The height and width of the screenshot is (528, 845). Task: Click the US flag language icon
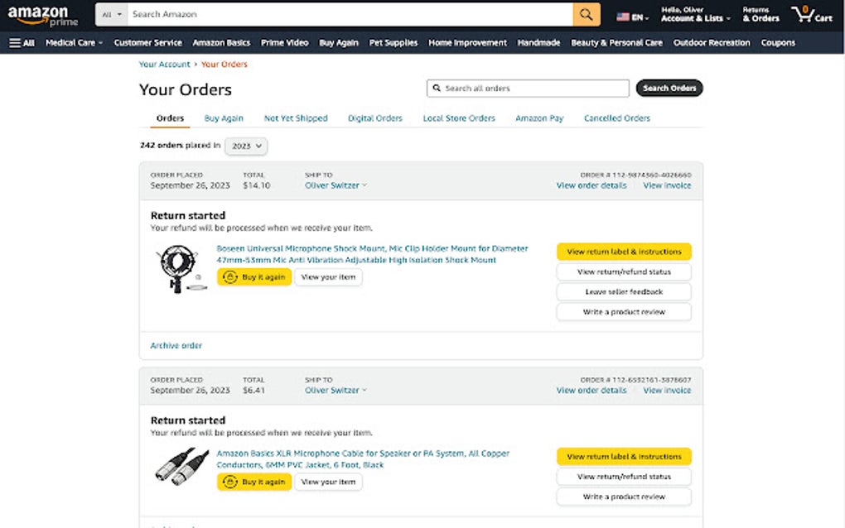[x=624, y=14]
